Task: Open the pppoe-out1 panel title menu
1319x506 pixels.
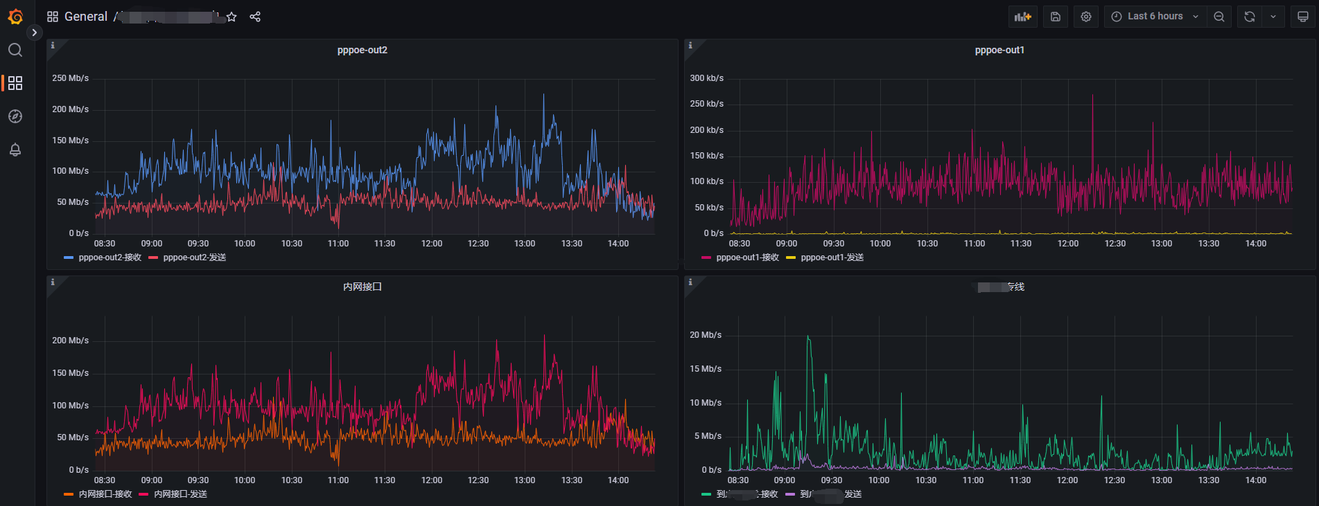Action: tap(999, 50)
